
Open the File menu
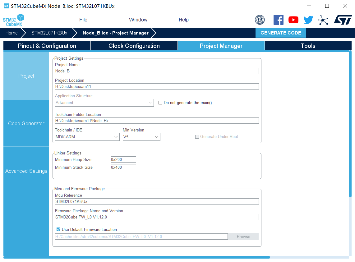[x=83, y=20]
